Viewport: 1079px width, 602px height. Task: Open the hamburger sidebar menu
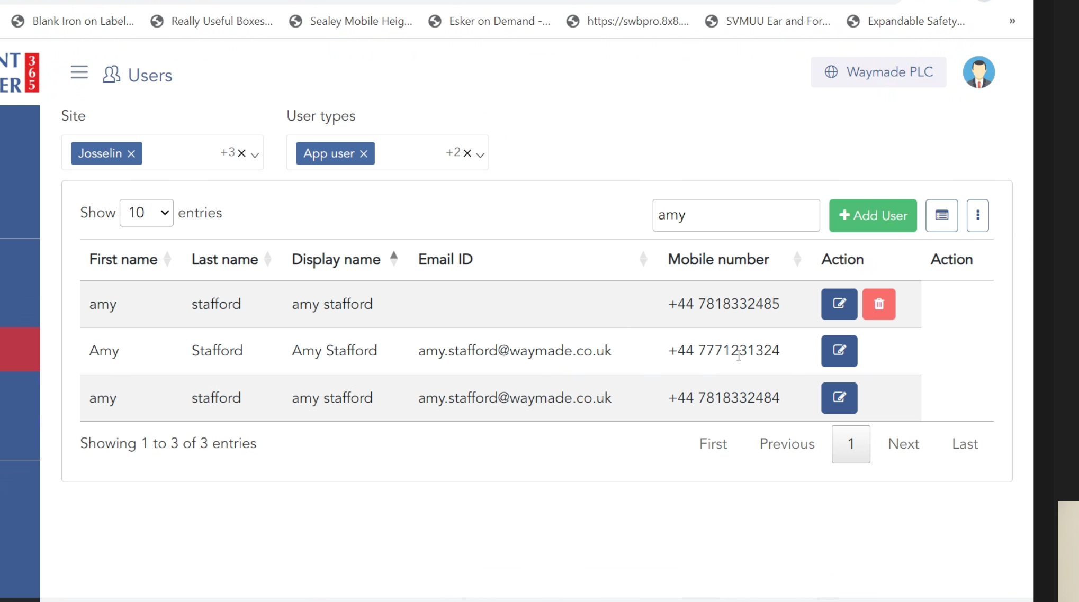point(79,72)
